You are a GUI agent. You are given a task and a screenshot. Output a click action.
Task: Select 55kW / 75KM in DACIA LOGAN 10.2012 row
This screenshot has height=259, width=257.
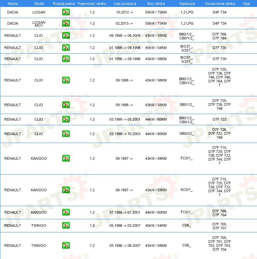pos(156,12)
